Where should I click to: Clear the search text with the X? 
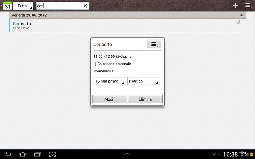pyautogui.click(x=85, y=6)
